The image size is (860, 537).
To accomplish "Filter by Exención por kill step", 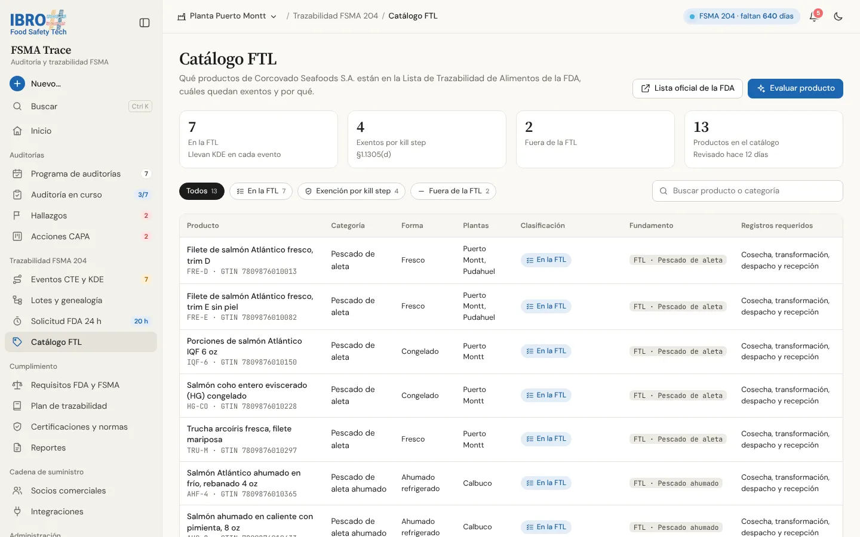I will pos(351,191).
